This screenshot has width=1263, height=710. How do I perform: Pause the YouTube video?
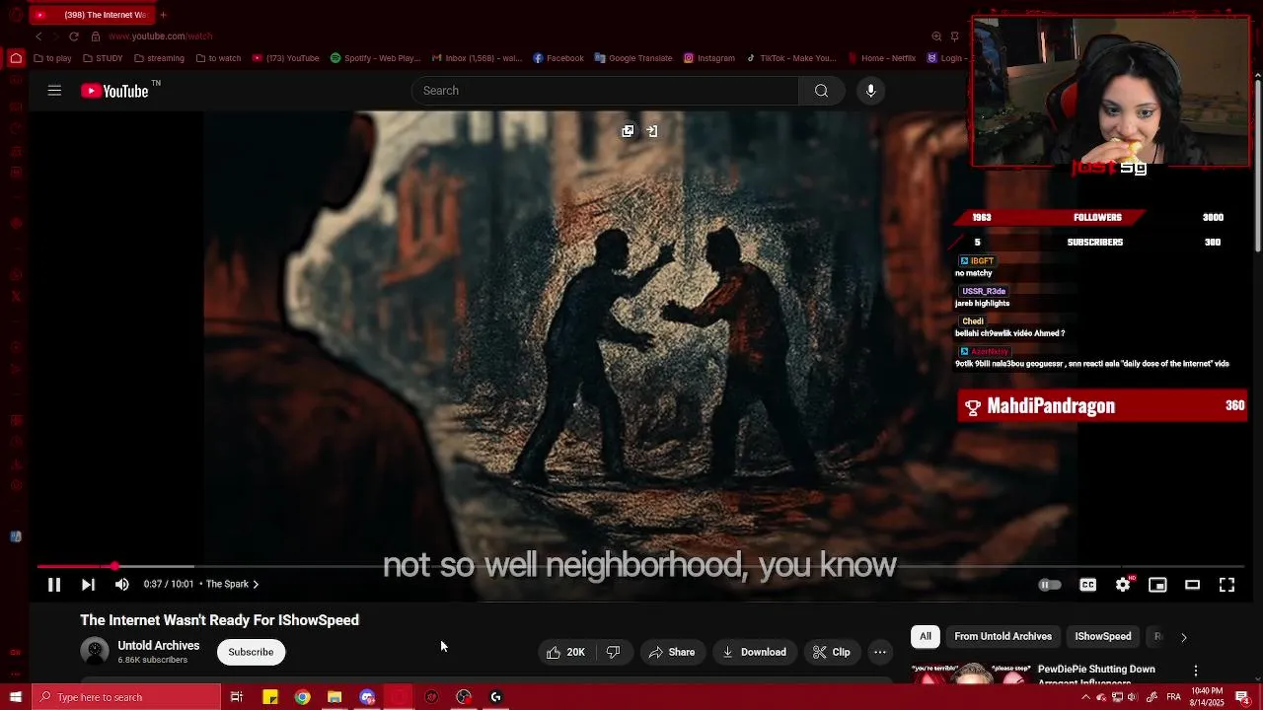coord(54,585)
